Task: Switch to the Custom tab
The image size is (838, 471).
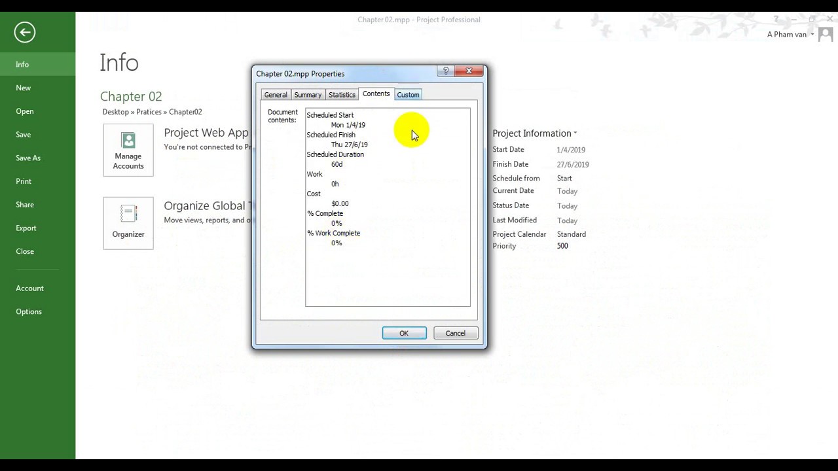Action: pos(408,95)
